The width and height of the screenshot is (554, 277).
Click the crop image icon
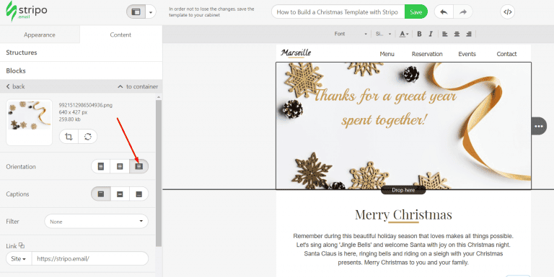(x=69, y=137)
